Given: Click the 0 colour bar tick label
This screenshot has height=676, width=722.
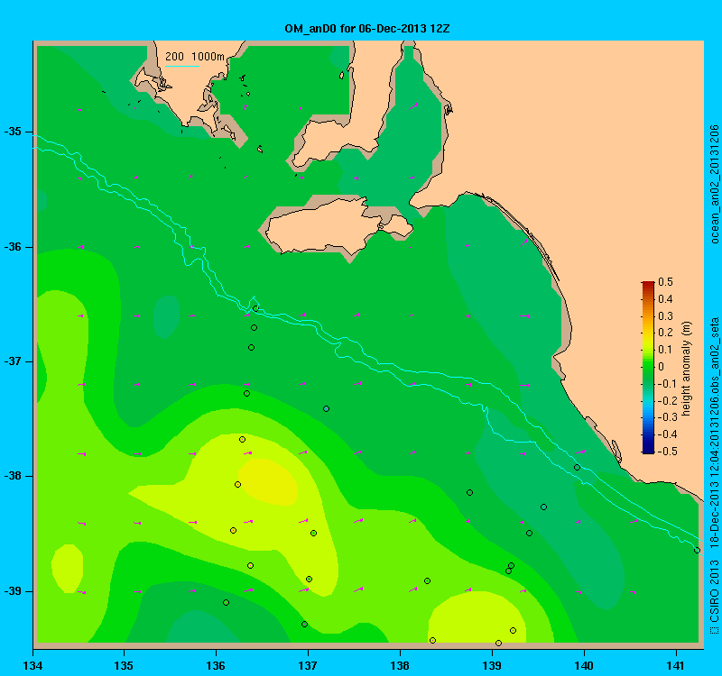Looking at the screenshot, I should [662, 367].
